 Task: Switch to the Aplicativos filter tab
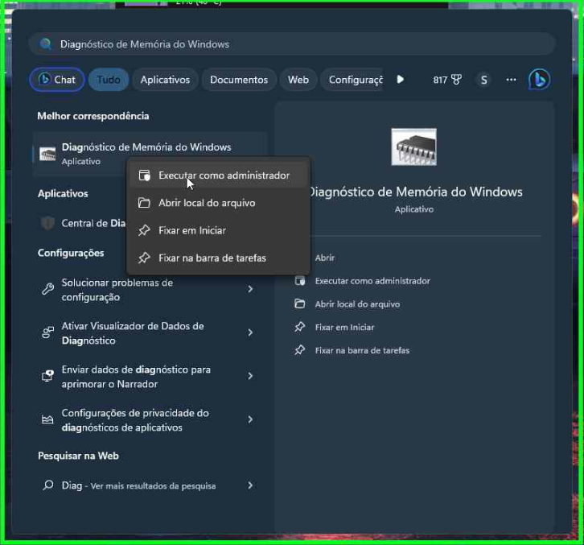(x=165, y=80)
